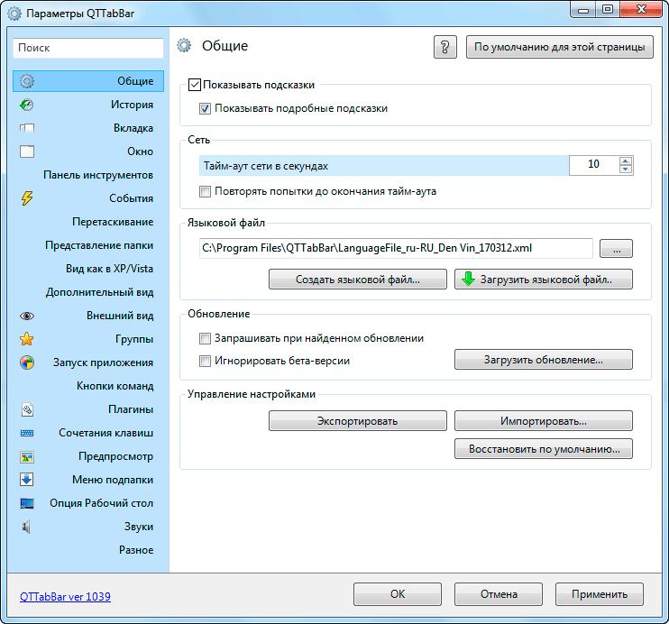Browse for language file with ... button
This screenshot has width=669, height=624.
pos(616,248)
